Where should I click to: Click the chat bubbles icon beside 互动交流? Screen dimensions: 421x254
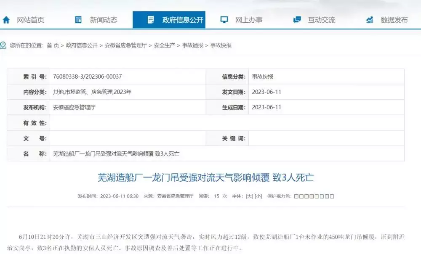click(297, 20)
